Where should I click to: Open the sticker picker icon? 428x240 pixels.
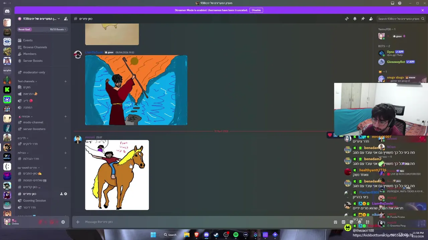[x=351, y=222]
